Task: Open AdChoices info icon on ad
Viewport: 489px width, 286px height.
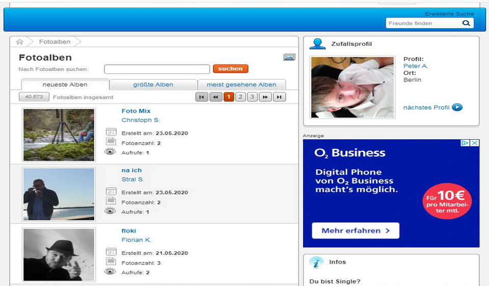Action: (x=465, y=143)
